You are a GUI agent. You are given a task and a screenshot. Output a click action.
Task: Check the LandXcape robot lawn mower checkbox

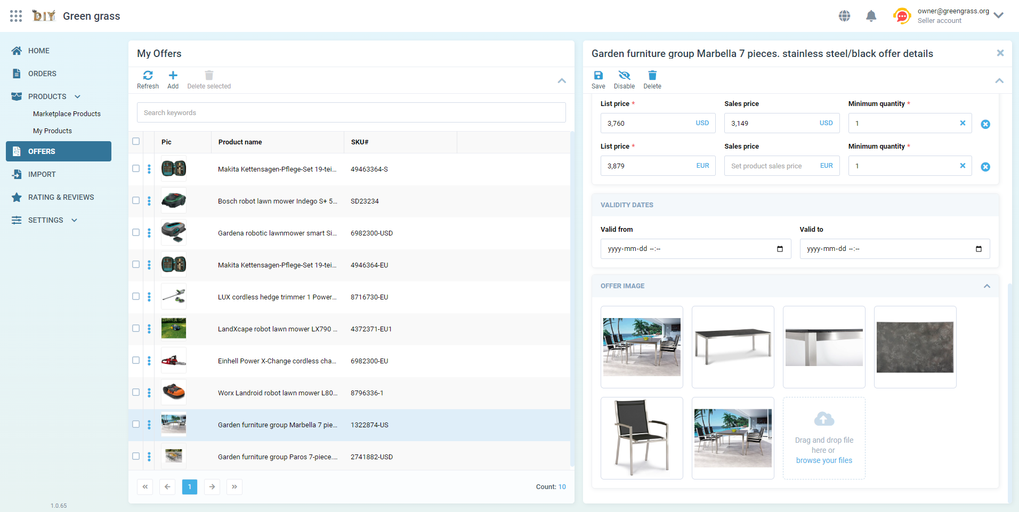136,328
